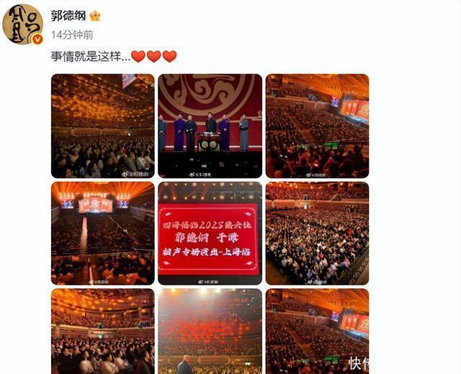Click the middle red heart emoji

pos(153,56)
